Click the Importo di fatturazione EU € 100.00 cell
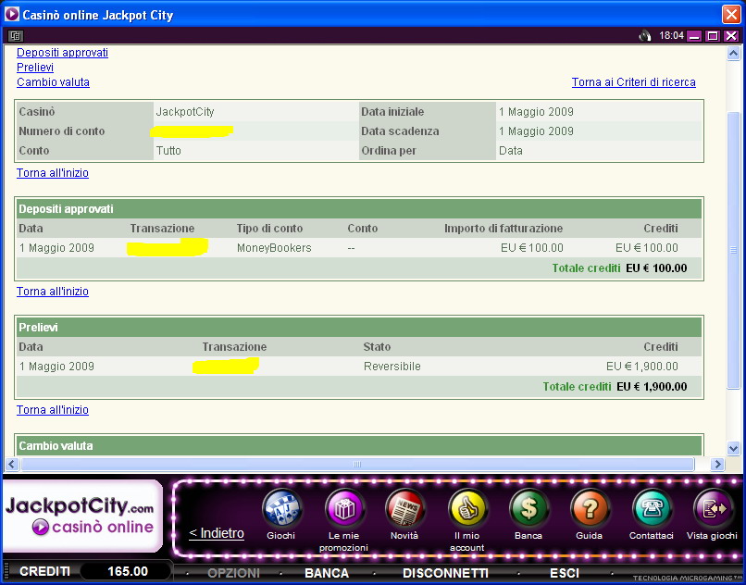 [x=532, y=248]
